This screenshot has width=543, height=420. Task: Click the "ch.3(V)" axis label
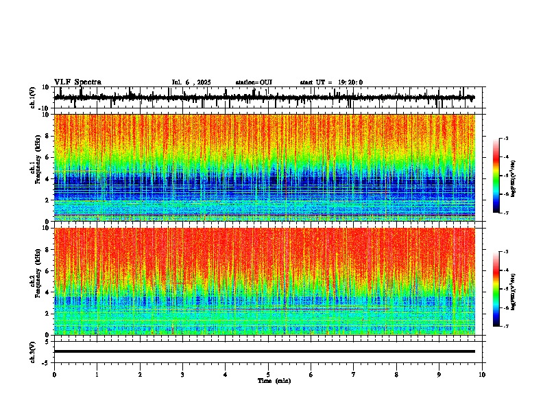pyautogui.click(x=33, y=352)
